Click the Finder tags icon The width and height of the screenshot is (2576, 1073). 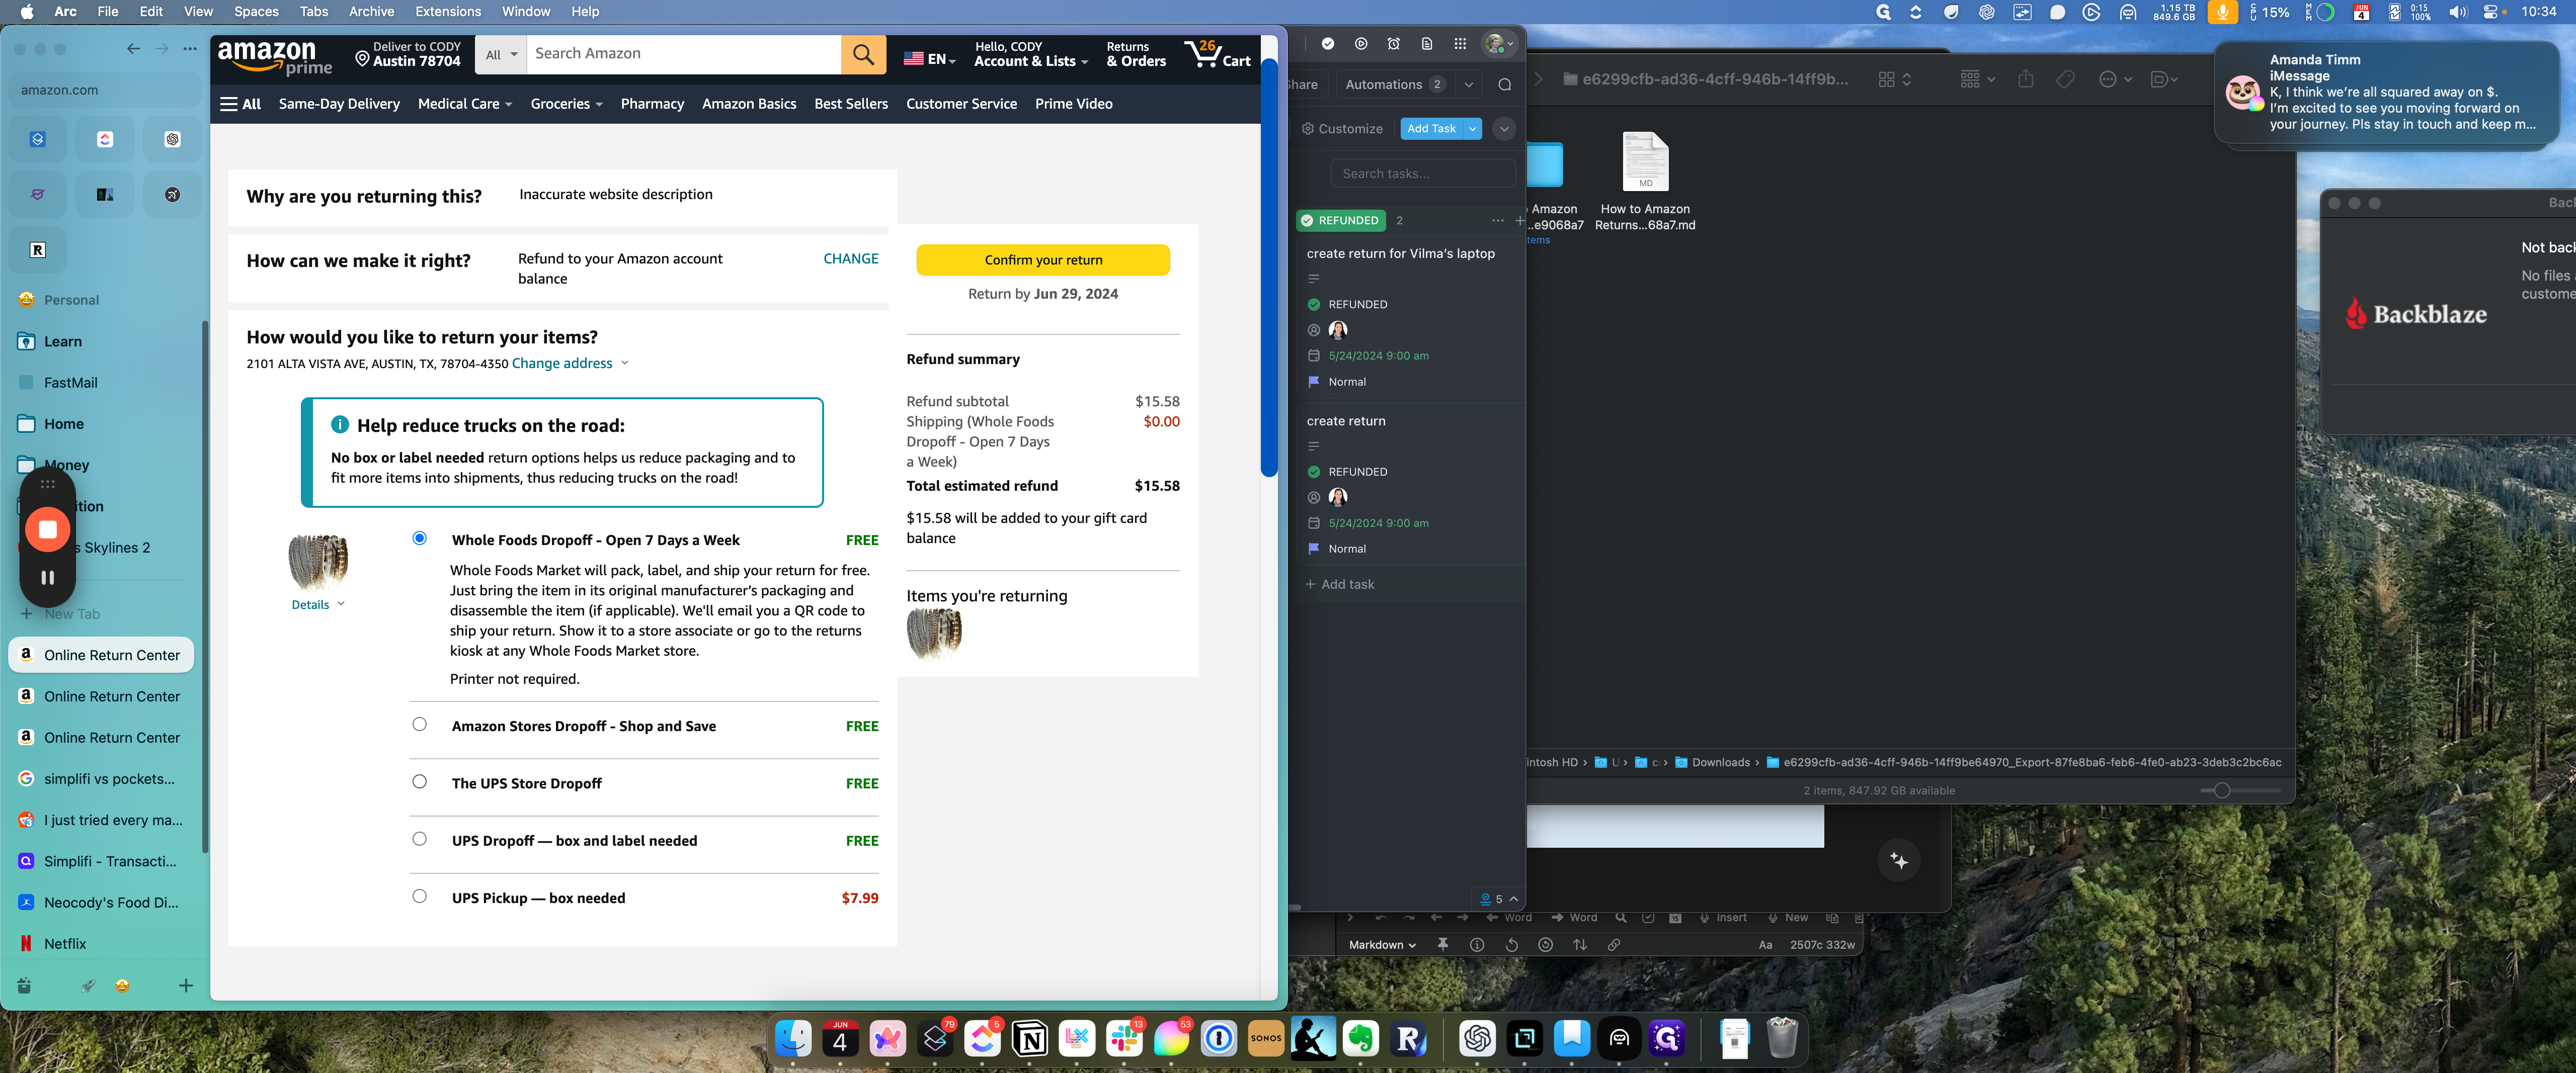2064,79
